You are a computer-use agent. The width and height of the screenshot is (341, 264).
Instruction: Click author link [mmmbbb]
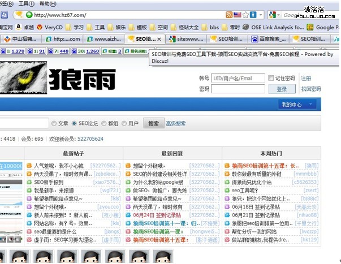(306, 174)
